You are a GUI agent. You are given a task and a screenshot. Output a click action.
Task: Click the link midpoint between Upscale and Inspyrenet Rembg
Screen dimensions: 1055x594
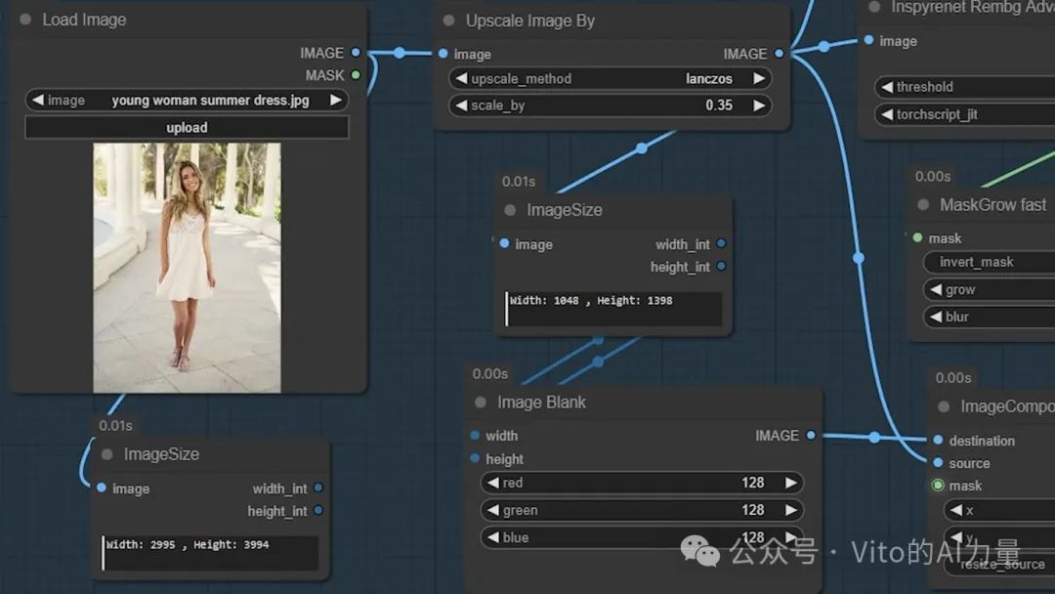(x=824, y=47)
